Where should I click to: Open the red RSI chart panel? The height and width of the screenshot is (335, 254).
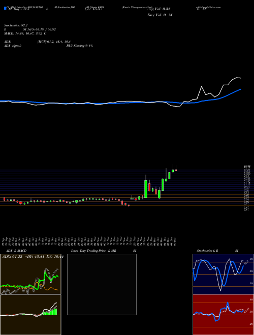tap(223, 315)
